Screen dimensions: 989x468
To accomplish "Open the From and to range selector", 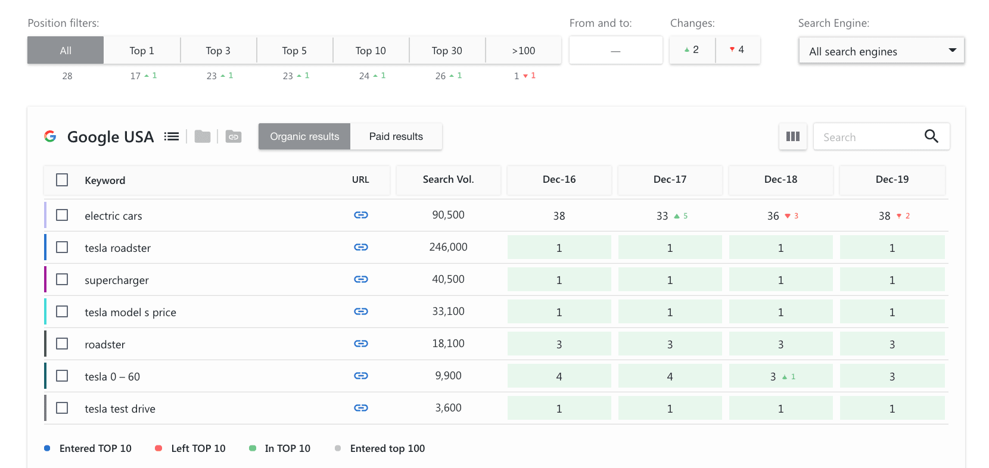I will 615,51.
